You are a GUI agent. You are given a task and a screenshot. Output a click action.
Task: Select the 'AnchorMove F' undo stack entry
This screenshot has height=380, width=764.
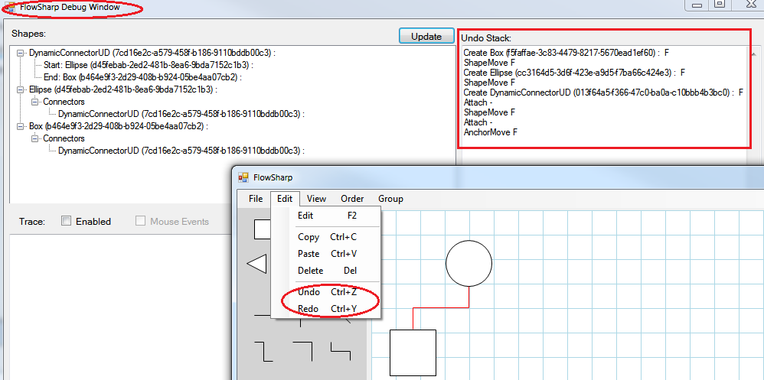click(490, 132)
